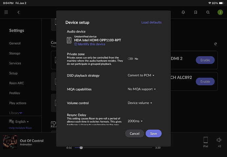Open the hamburger navigation menu
The image size is (227, 157).
tap(6, 12)
